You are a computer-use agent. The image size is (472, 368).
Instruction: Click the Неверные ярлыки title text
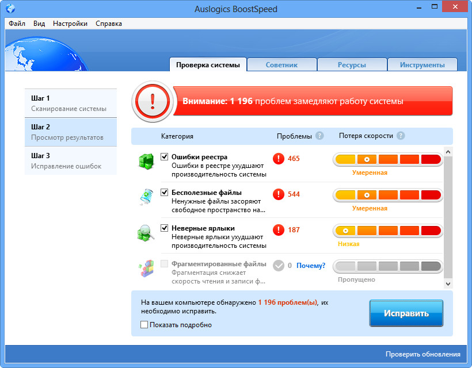[x=203, y=228]
